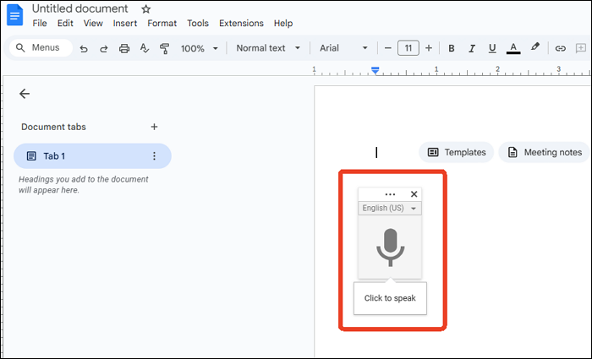Open Tab 1 three-dot options menu
Image resolution: width=592 pixels, height=359 pixels.
pos(154,155)
